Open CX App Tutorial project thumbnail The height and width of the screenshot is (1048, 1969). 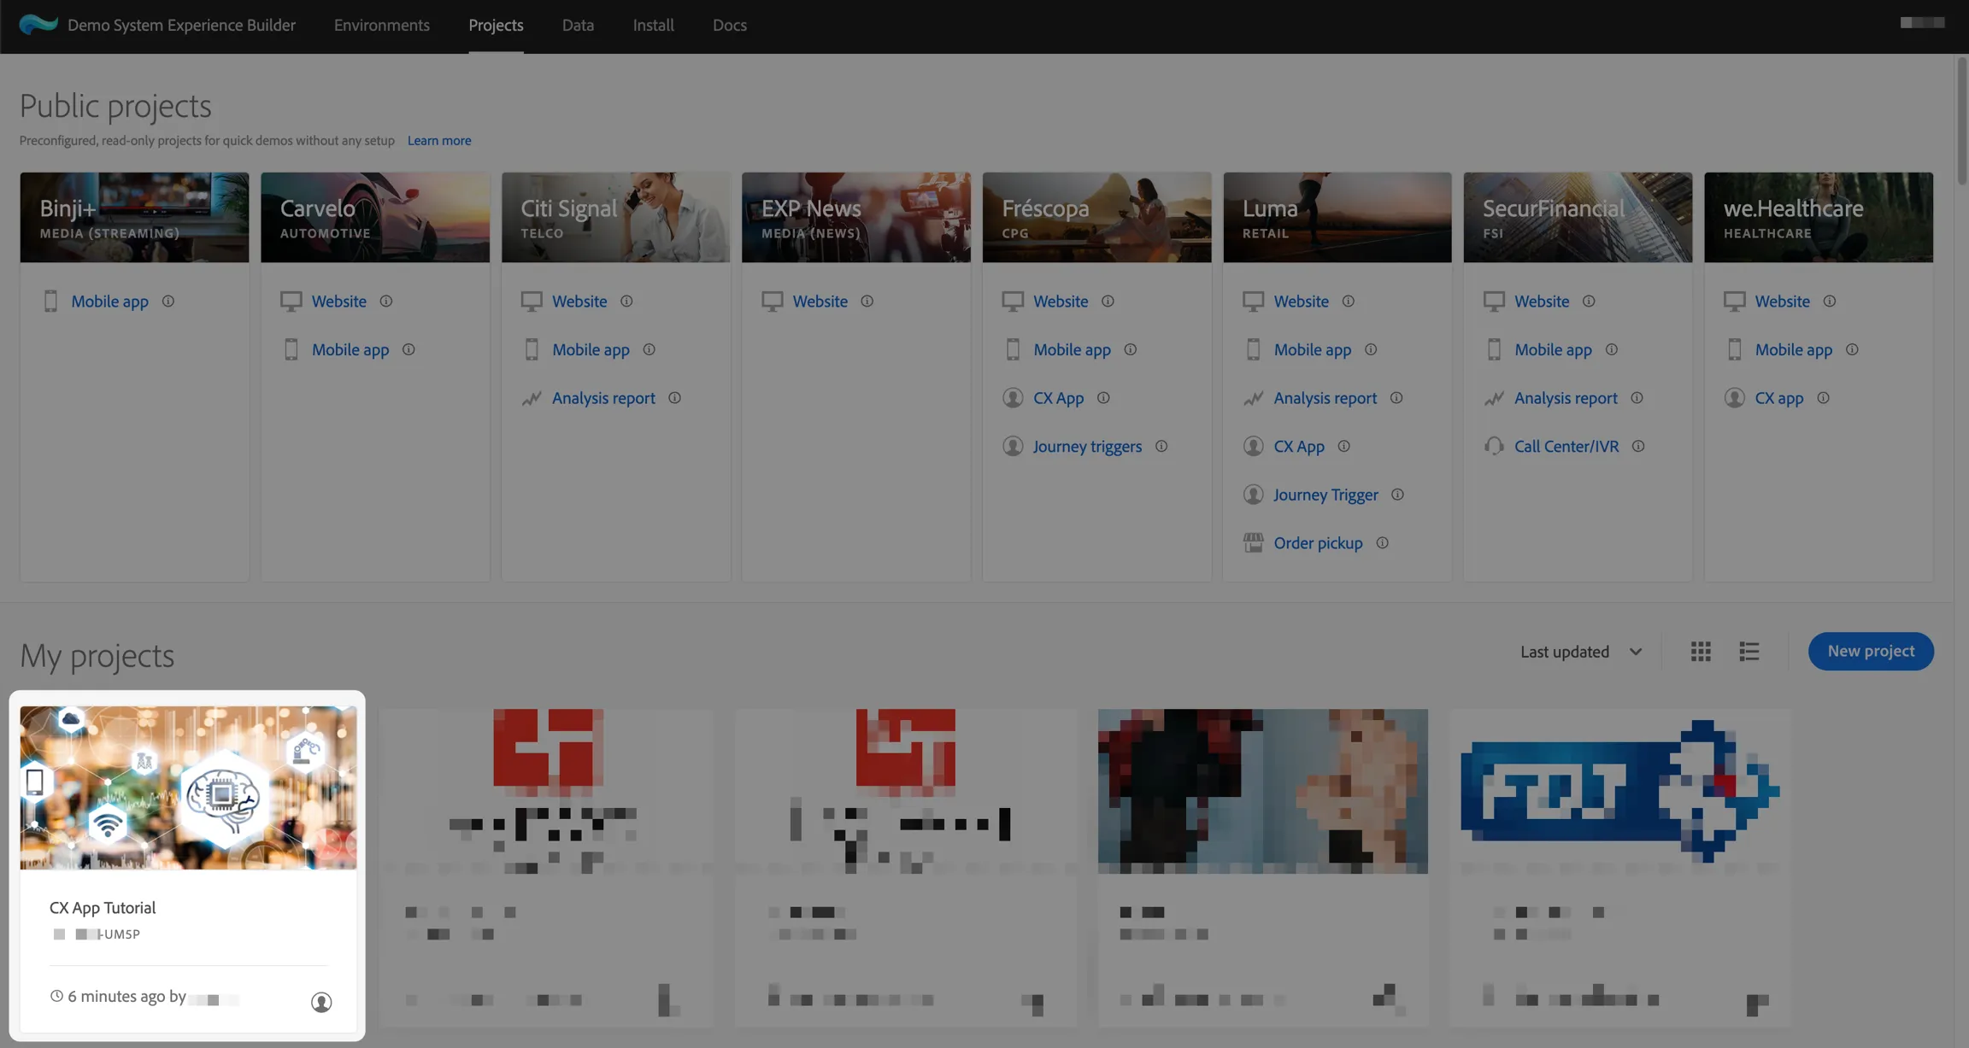click(x=188, y=787)
